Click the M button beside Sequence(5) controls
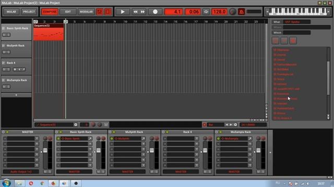This screenshot has width=334, height=187. click(x=106, y=125)
